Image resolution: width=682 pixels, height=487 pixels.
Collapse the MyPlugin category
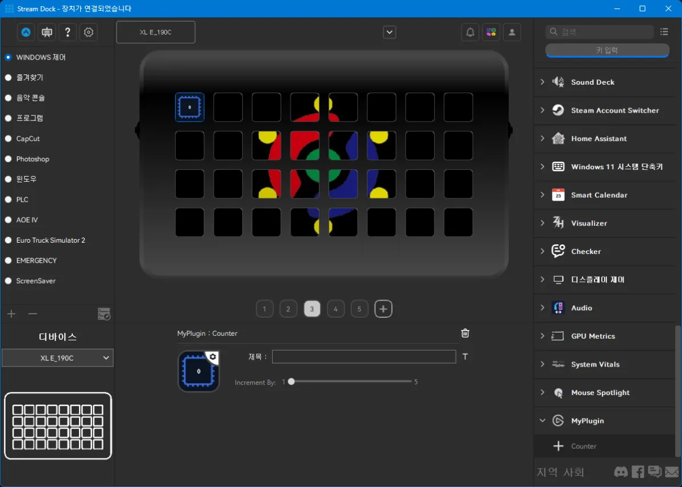[542, 421]
